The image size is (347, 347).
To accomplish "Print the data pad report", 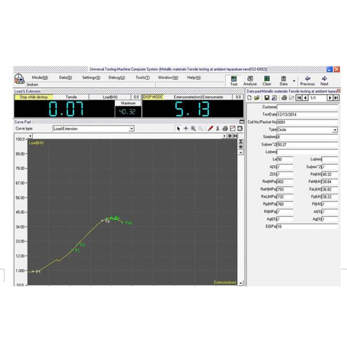I will click(x=284, y=98).
